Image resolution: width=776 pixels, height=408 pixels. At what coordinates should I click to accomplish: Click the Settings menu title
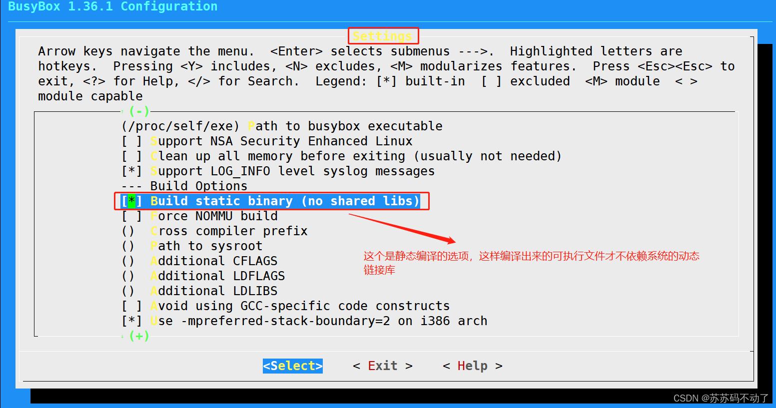pyautogui.click(x=383, y=36)
